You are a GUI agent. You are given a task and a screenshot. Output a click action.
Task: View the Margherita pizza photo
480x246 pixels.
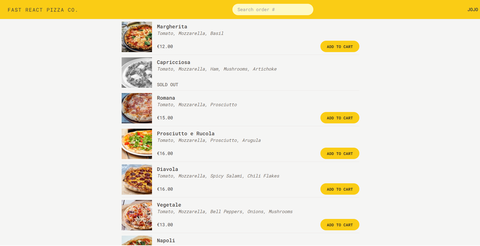point(137,37)
